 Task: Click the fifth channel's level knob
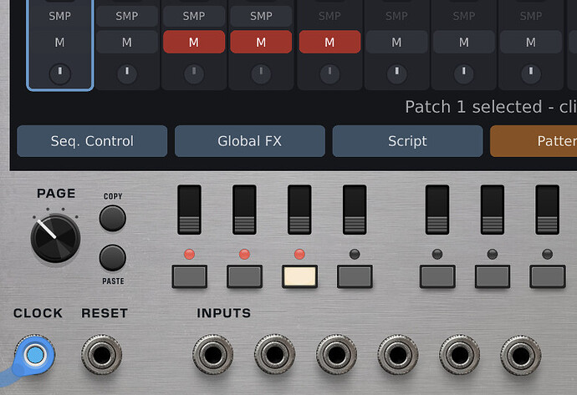tap(329, 73)
